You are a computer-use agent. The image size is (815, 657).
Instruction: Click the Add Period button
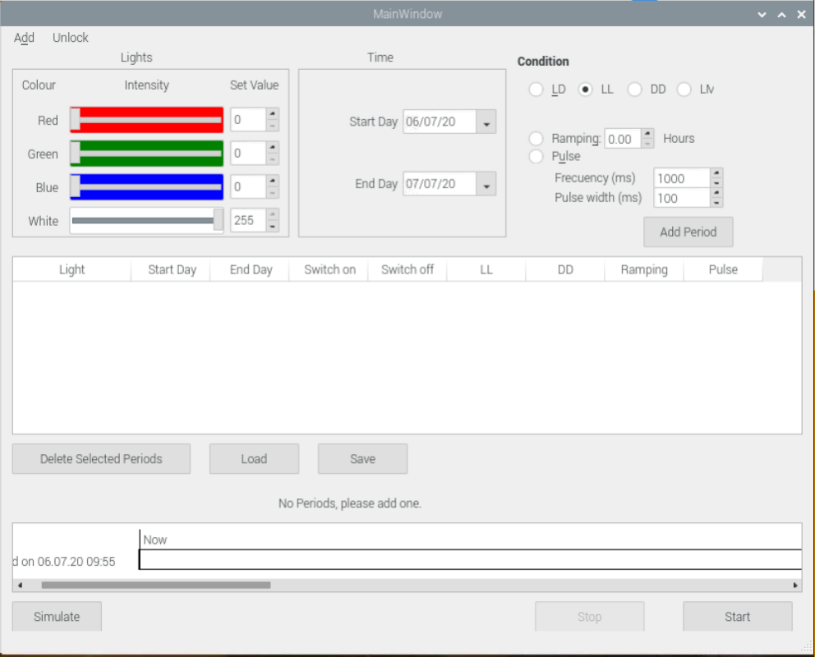(688, 232)
